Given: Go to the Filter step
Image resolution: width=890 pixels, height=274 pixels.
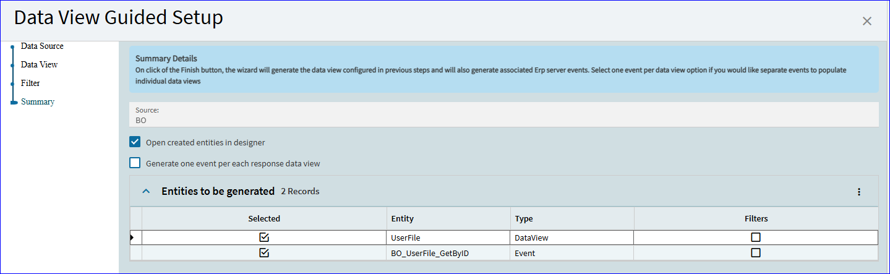Looking at the screenshot, I should point(30,83).
